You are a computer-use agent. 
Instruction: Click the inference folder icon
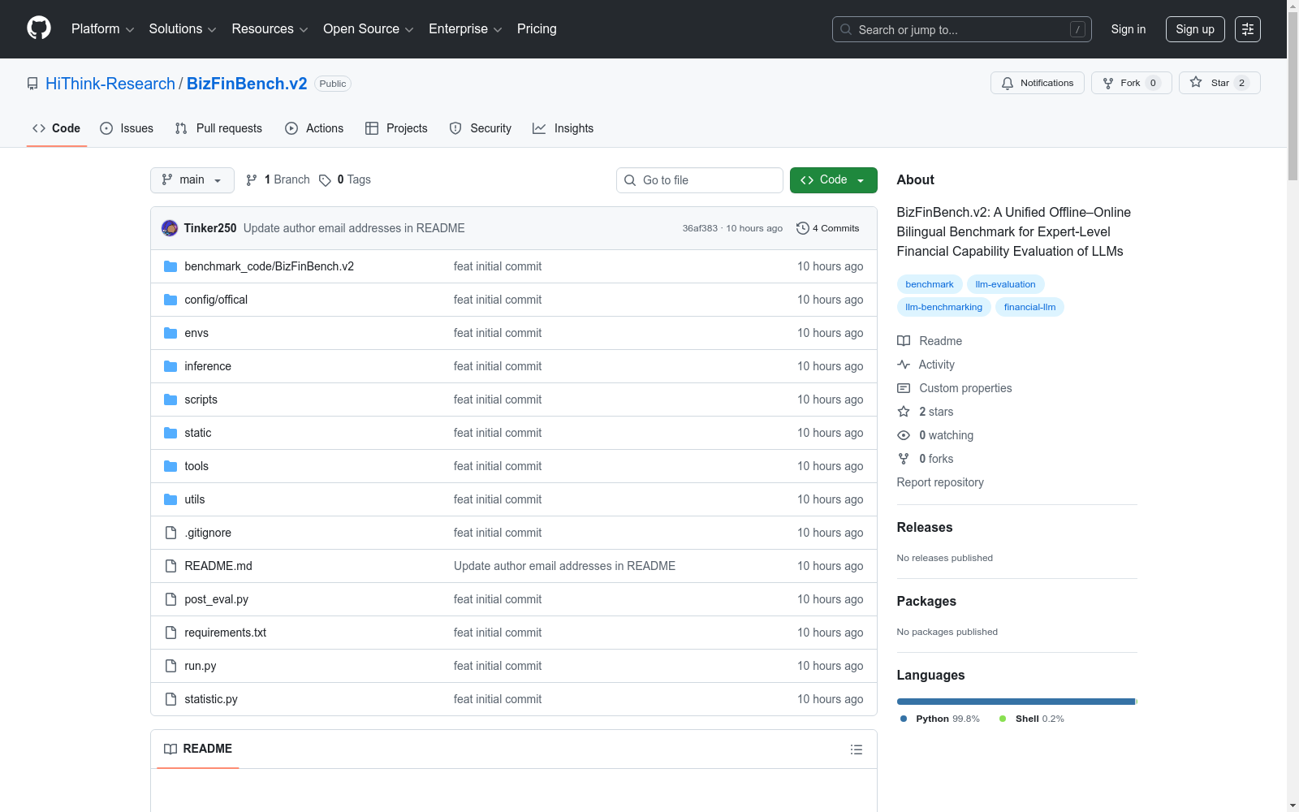click(x=170, y=366)
